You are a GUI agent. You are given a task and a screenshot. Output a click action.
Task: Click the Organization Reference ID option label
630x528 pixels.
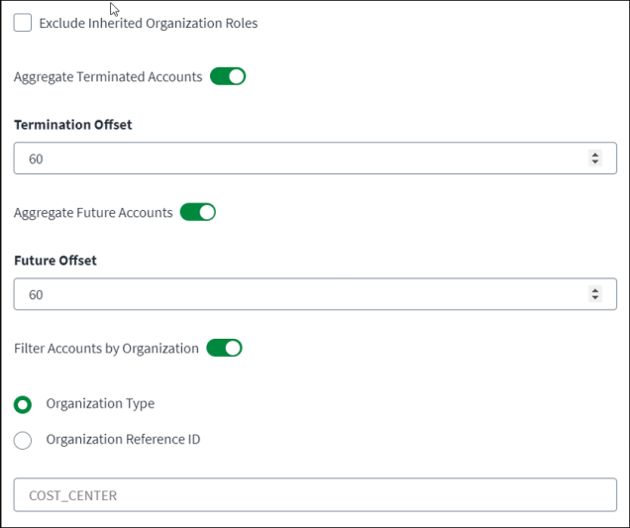pyautogui.click(x=123, y=439)
